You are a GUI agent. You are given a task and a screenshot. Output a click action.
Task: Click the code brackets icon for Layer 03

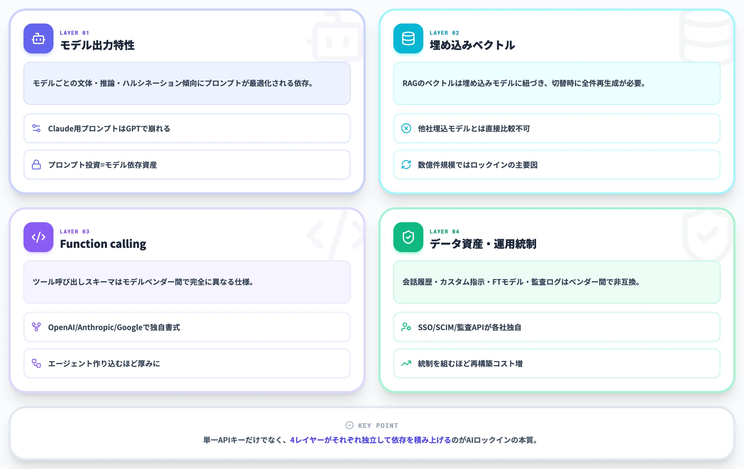point(38,237)
